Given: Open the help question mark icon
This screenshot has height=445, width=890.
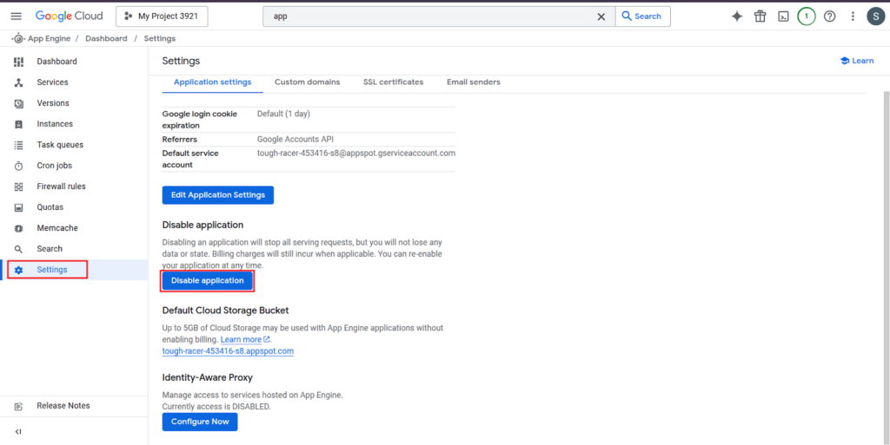Looking at the screenshot, I should [x=829, y=16].
